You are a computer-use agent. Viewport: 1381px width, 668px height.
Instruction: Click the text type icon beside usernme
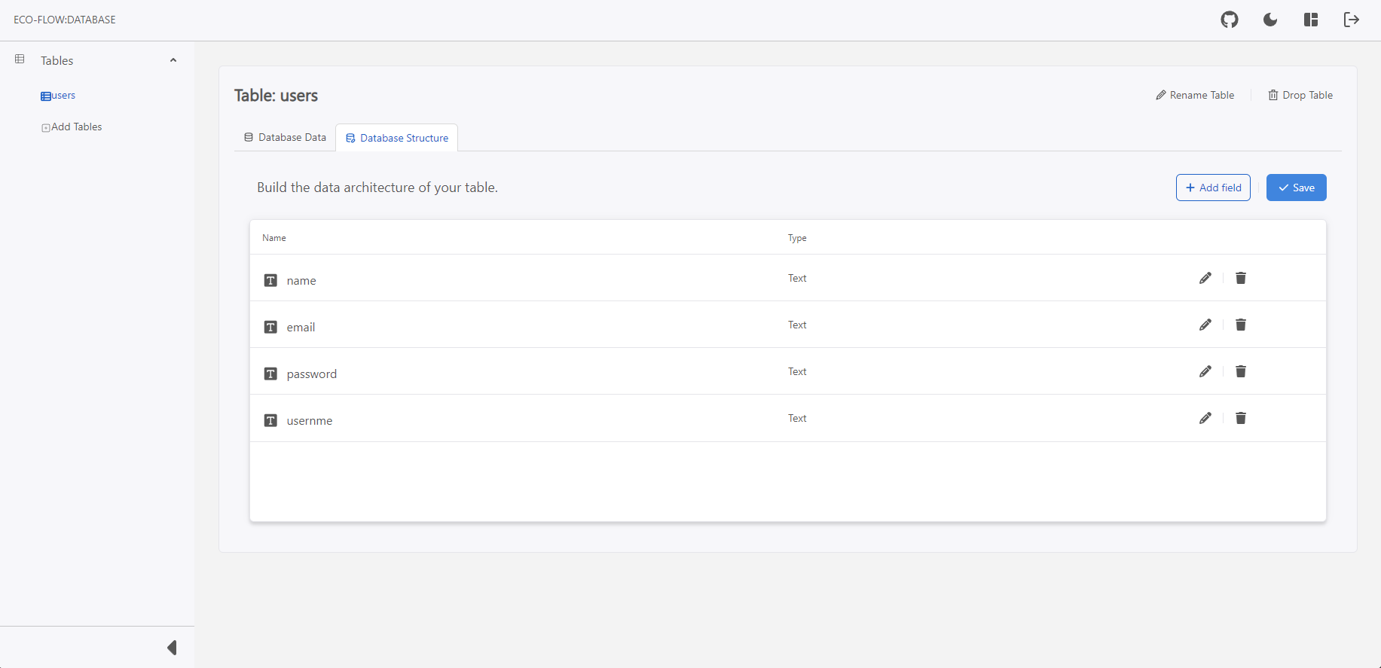click(x=270, y=420)
